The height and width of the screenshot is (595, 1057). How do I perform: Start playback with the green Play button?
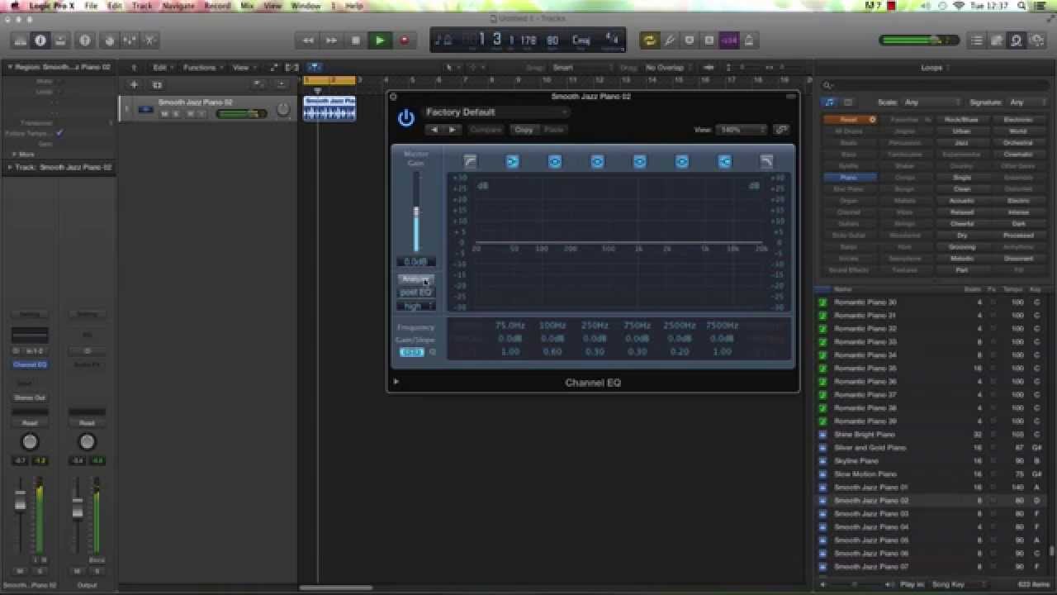(x=380, y=40)
